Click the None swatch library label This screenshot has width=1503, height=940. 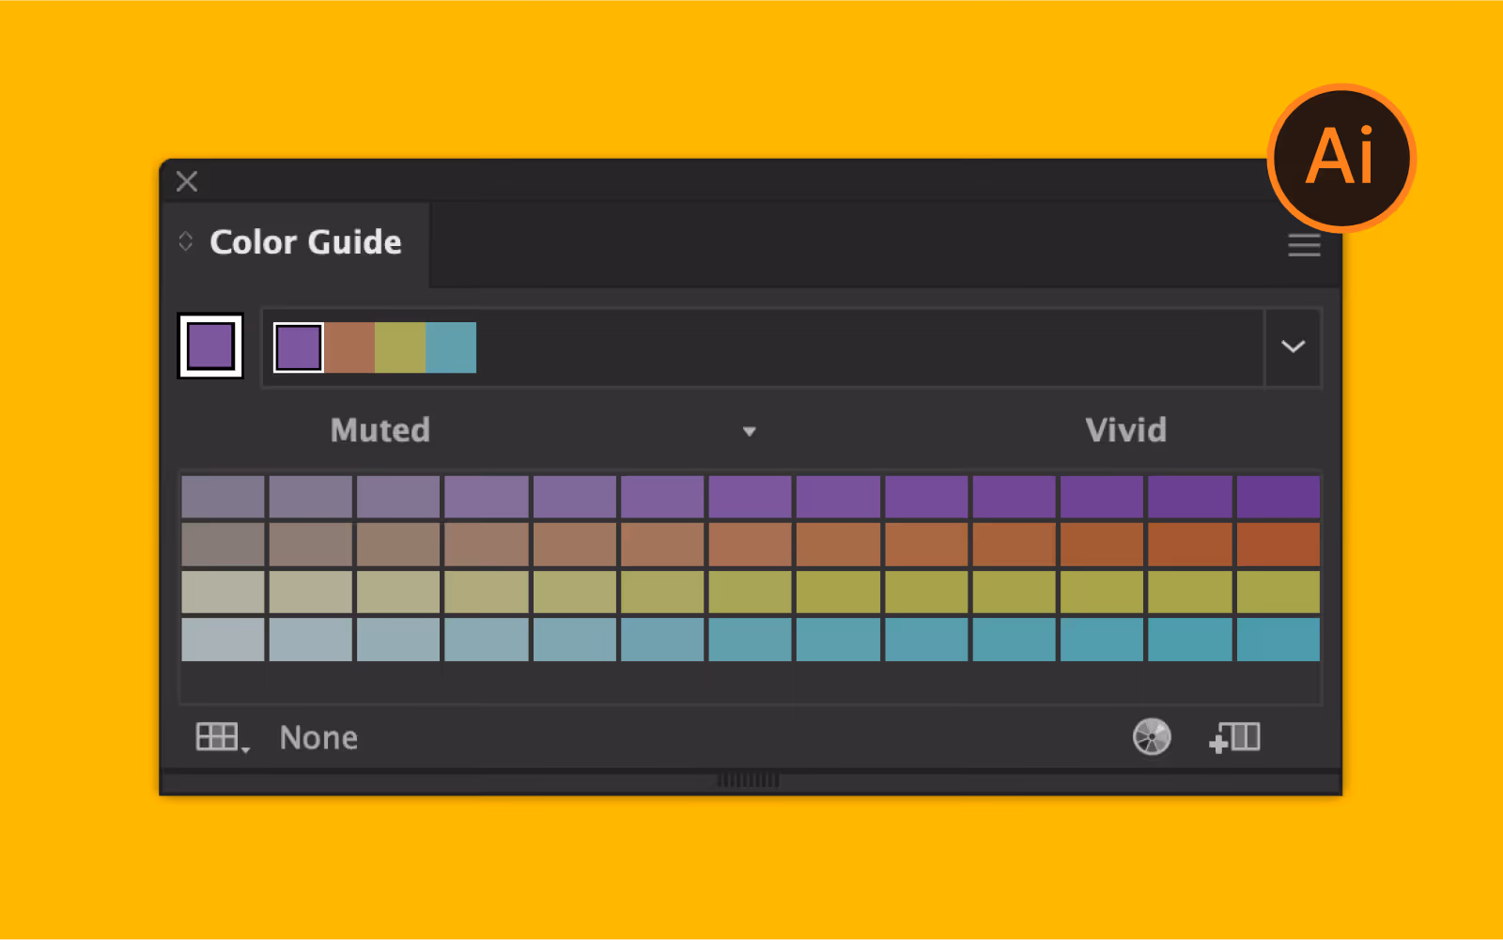(x=318, y=737)
